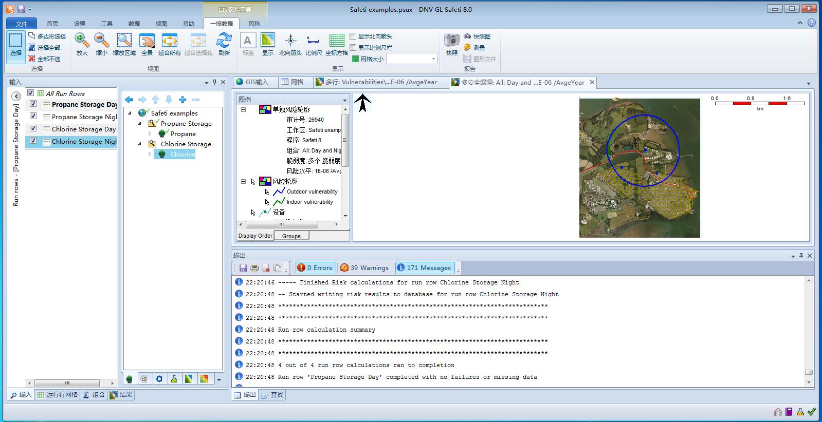Screen dimensions: 822x422
Task: Click the green checkmark status icon at bottom right
Action: 812,412
